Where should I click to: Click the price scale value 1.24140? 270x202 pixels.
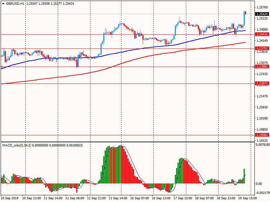point(262,41)
